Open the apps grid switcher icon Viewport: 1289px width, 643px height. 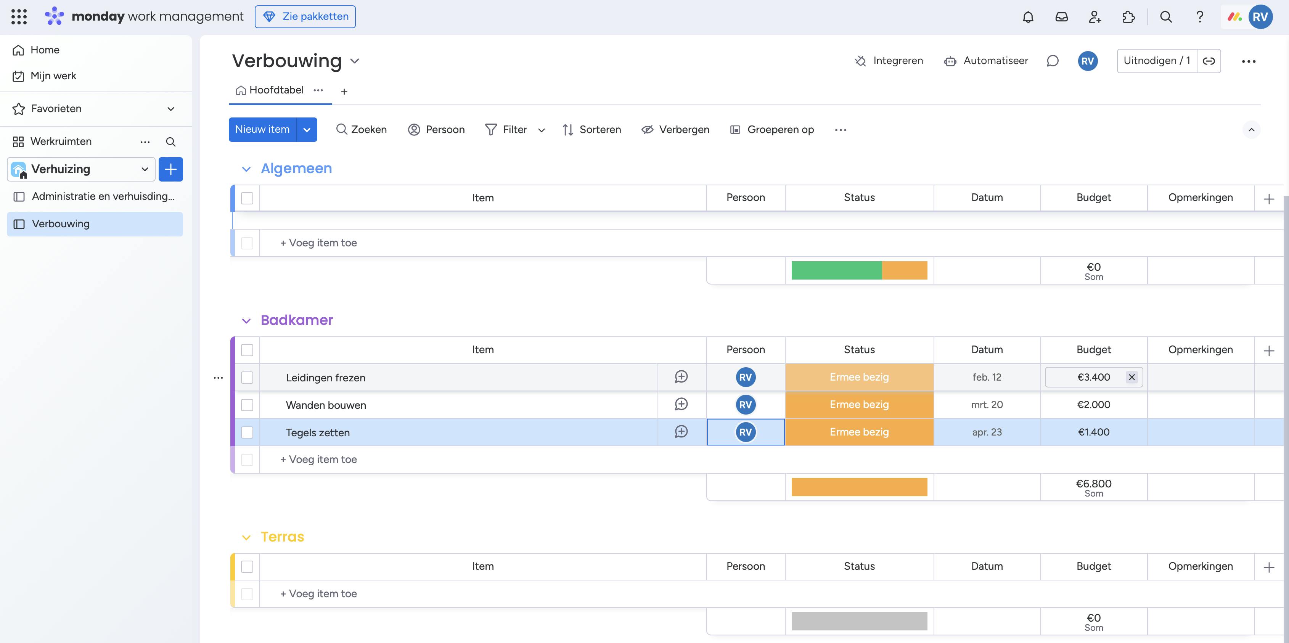(x=19, y=16)
